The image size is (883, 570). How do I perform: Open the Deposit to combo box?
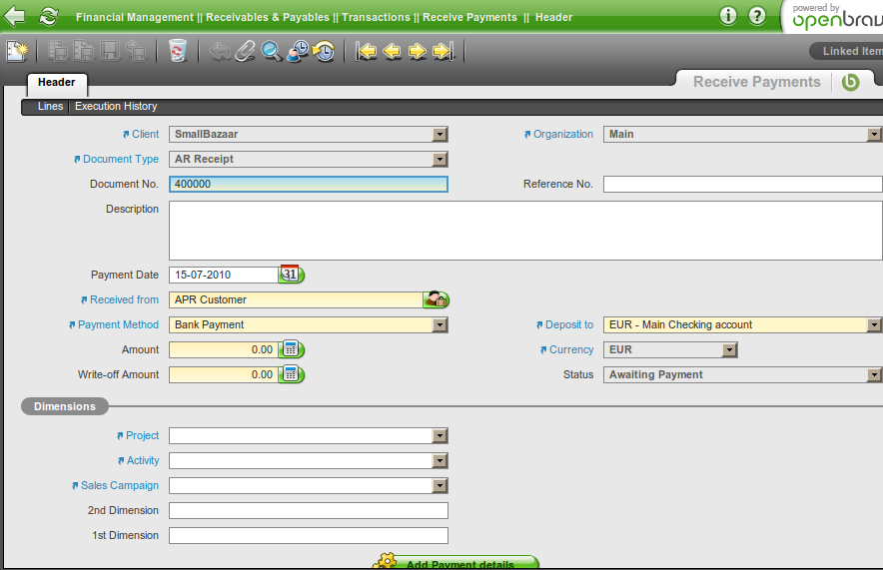pyautogui.click(x=743, y=324)
